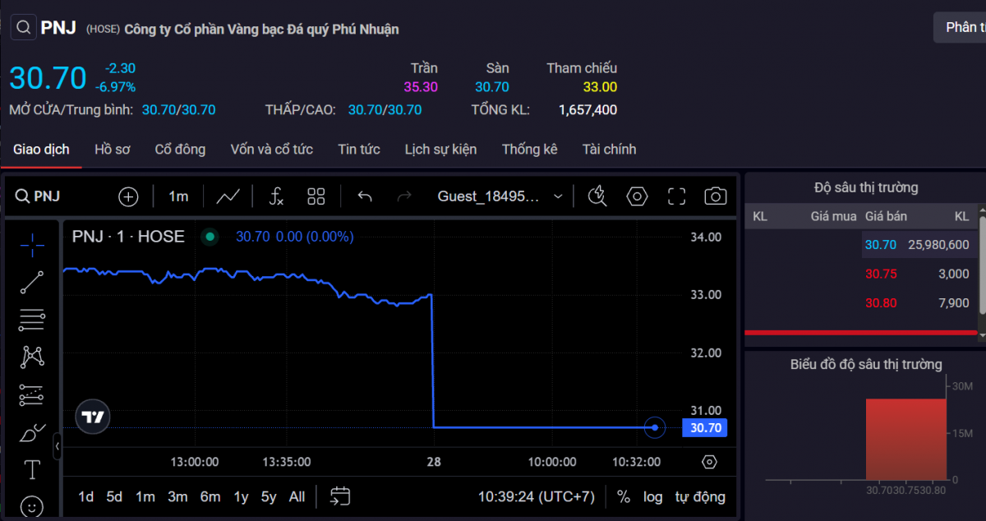
Task: Set chart range to 5y
Action: coord(269,496)
